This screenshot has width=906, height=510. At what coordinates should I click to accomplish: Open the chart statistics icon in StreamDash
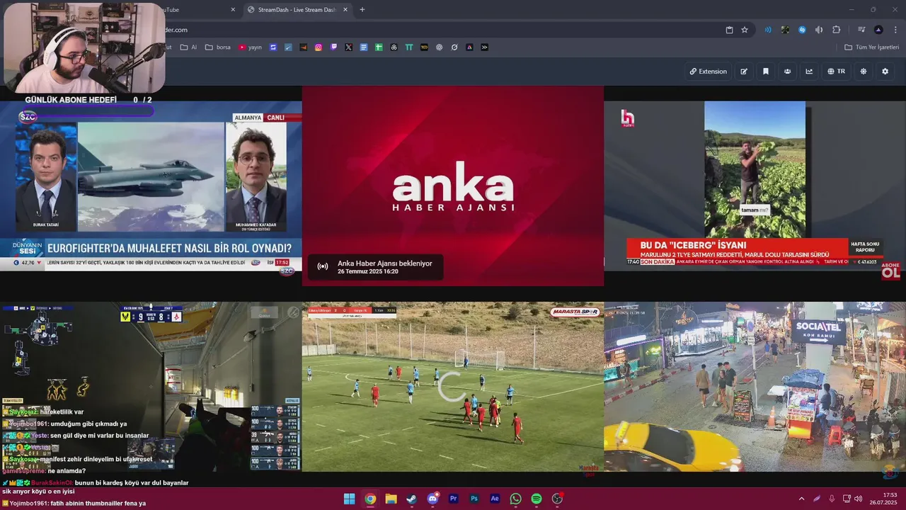[x=809, y=72]
